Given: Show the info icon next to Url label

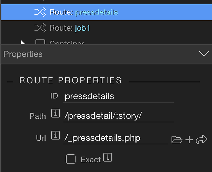Looking at the screenshot, I should pos(55,135).
